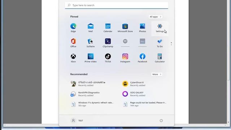This screenshot has width=231, height=130.
Task: Click the background window's vertical scrollbar
Action: [228, 62]
